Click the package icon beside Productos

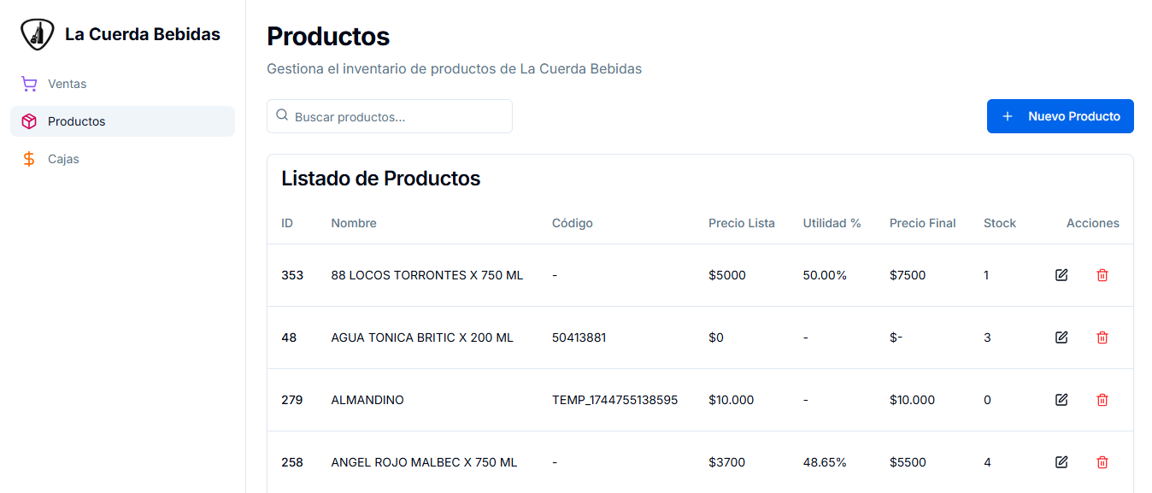point(28,120)
